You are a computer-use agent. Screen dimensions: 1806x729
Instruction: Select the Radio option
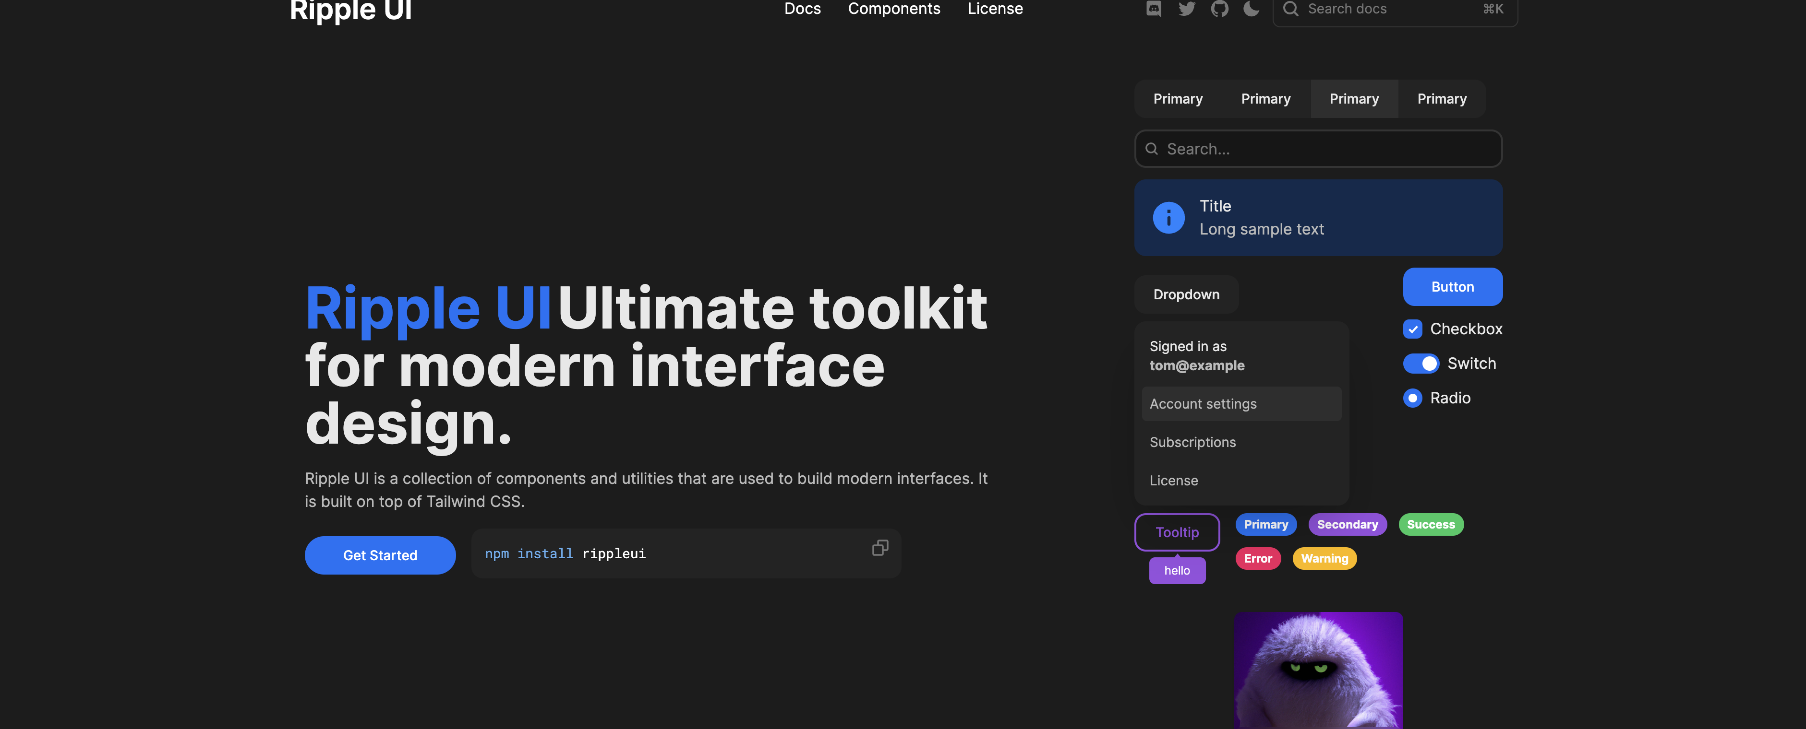pos(1413,399)
